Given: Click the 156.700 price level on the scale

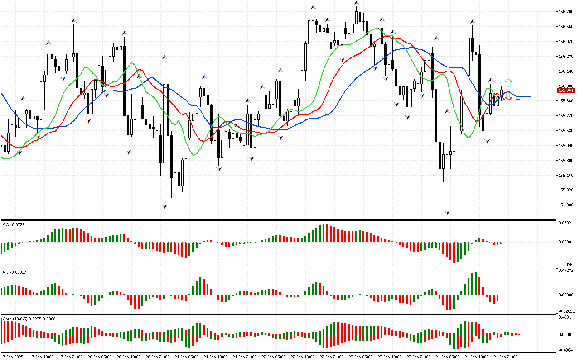Looking at the screenshot, I should [x=566, y=12].
